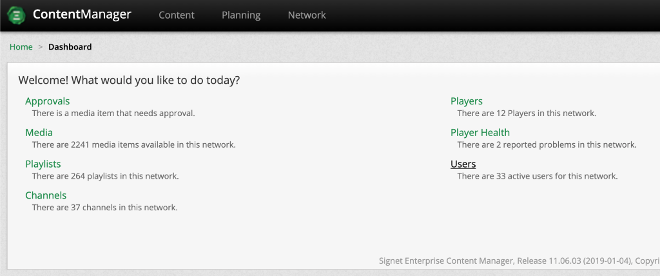Click the ContentManager brand title
Image resolution: width=660 pixels, height=276 pixels.
coord(82,15)
